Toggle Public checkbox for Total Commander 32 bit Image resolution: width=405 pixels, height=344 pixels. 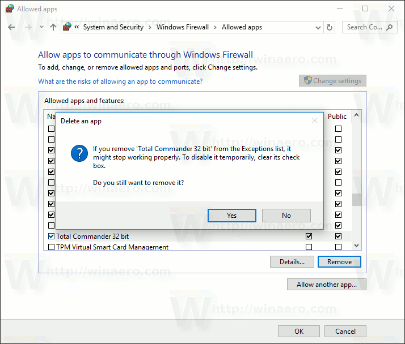click(x=338, y=236)
